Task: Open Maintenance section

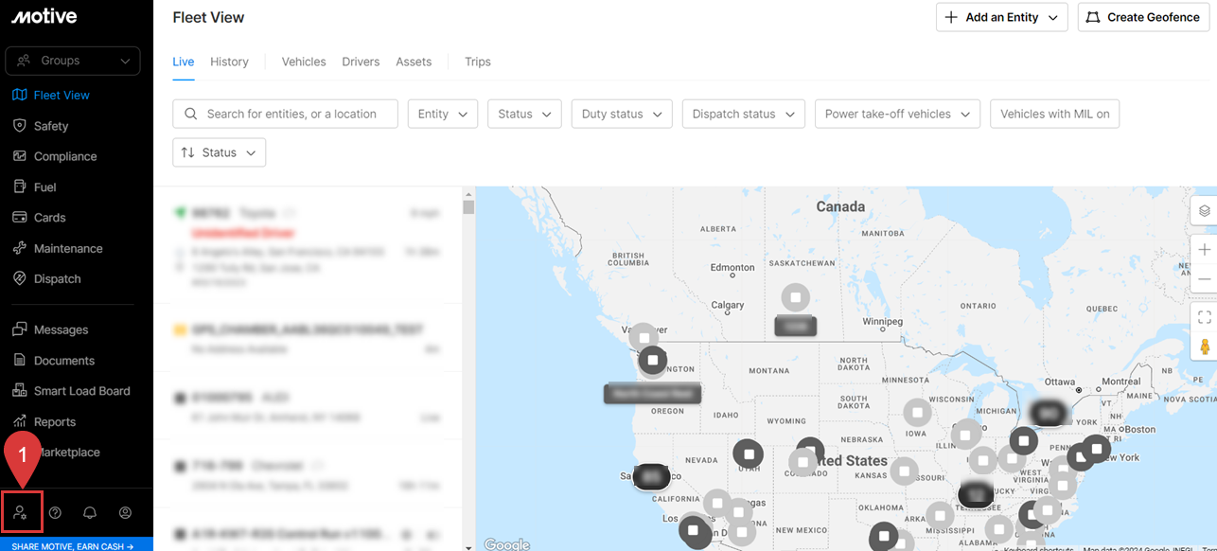Action: click(68, 248)
